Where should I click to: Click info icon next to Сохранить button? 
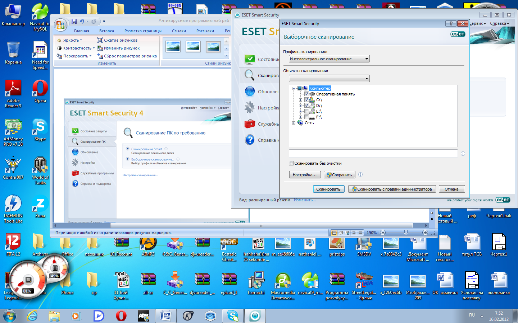coord(360,175)
